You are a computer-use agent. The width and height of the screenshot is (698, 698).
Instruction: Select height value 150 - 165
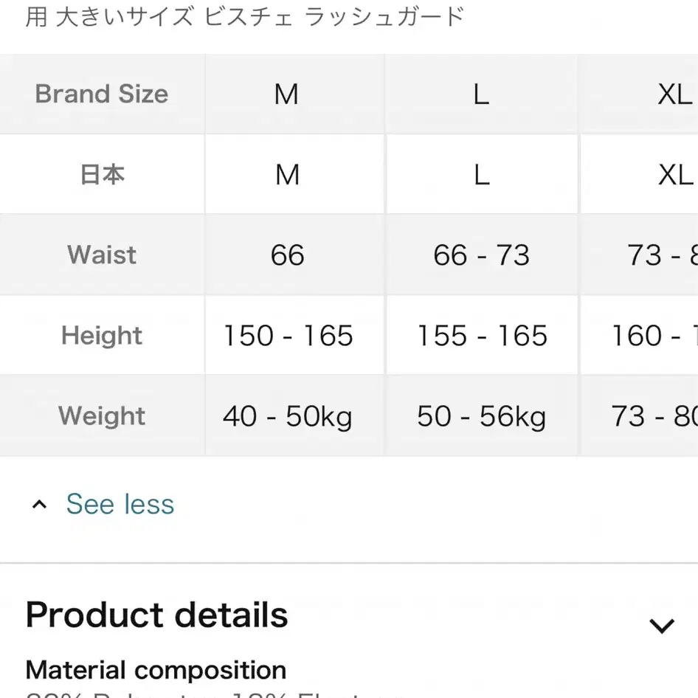click(x=288, y=335)
